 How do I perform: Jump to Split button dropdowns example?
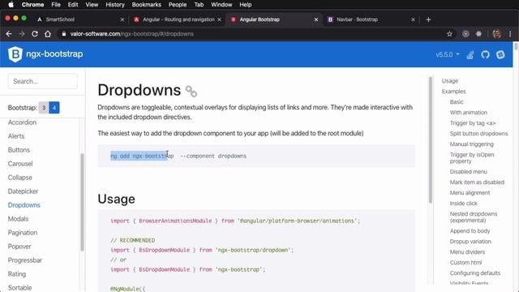[478, 133]
